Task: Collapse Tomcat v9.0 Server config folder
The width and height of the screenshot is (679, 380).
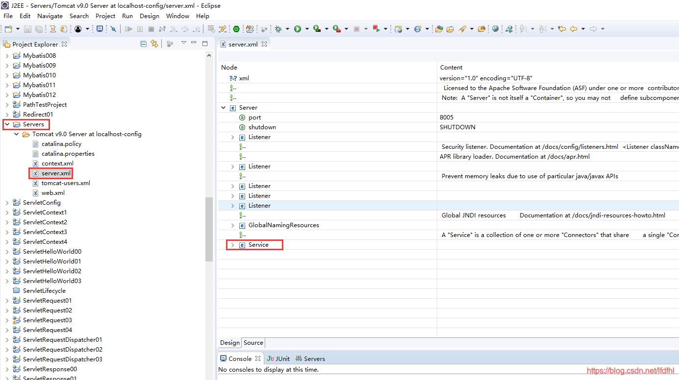Action: click(16, 134)
